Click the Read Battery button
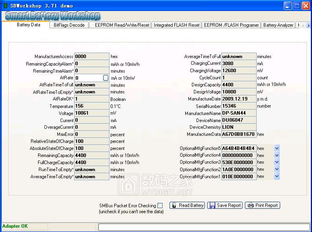The width and height of the screenshot is (312, 232). pos(187,205)
